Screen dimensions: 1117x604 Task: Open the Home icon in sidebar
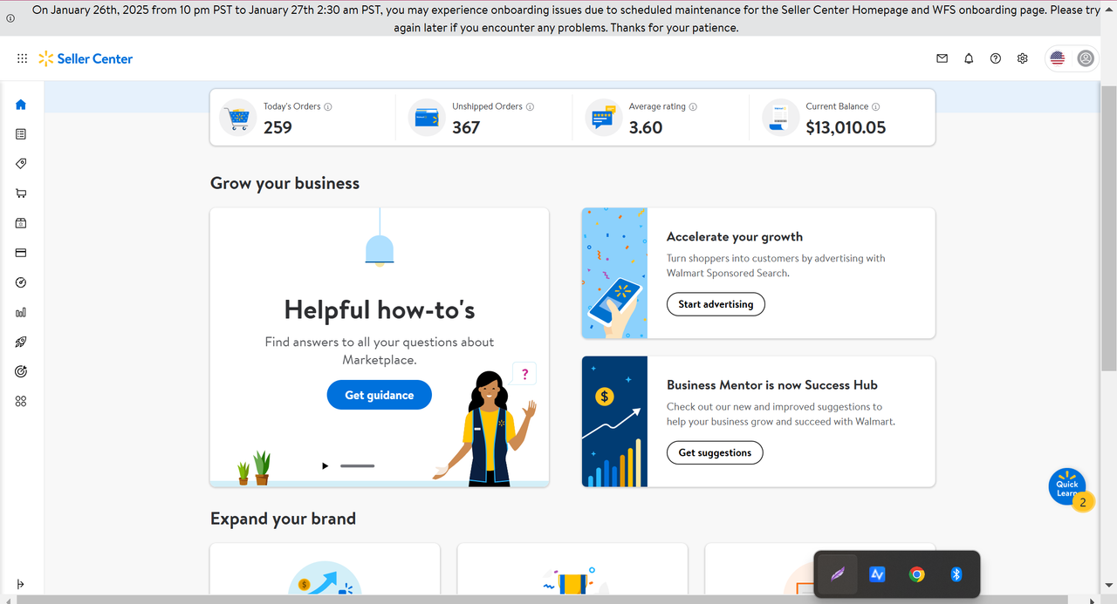pyautogui.click(x=21, y=105)
